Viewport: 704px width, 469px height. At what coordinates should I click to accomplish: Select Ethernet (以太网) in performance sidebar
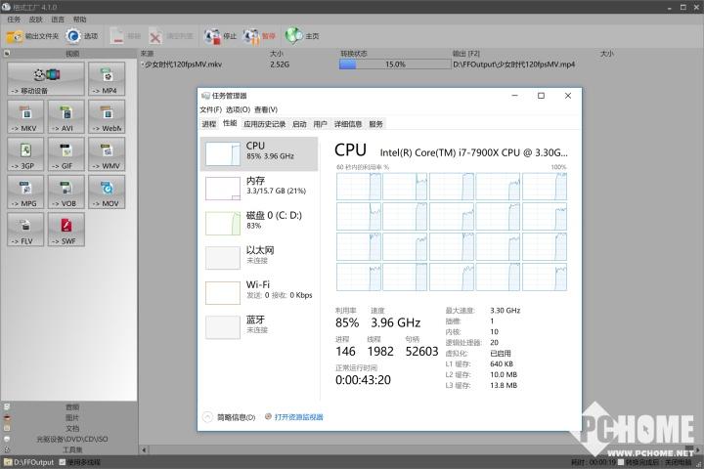259,257
